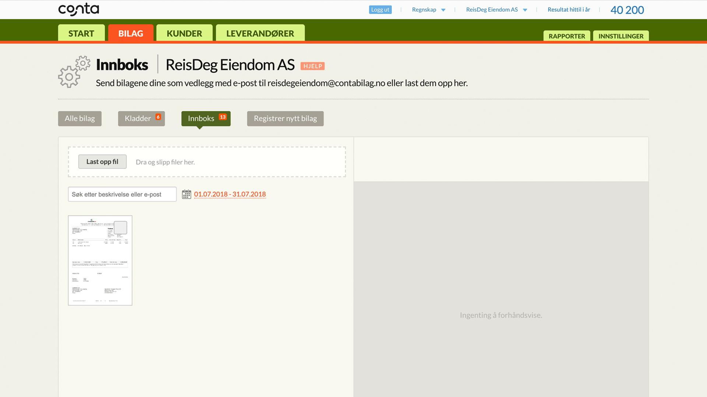Open the calendar date picker icon

(x=187, y=194)
